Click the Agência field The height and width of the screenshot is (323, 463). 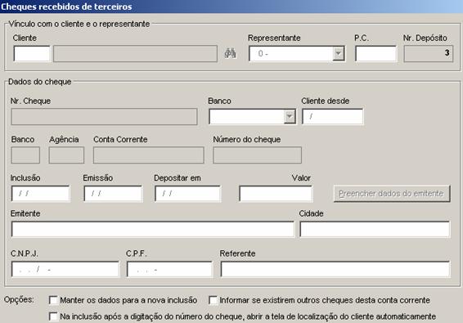pos(66,155)
